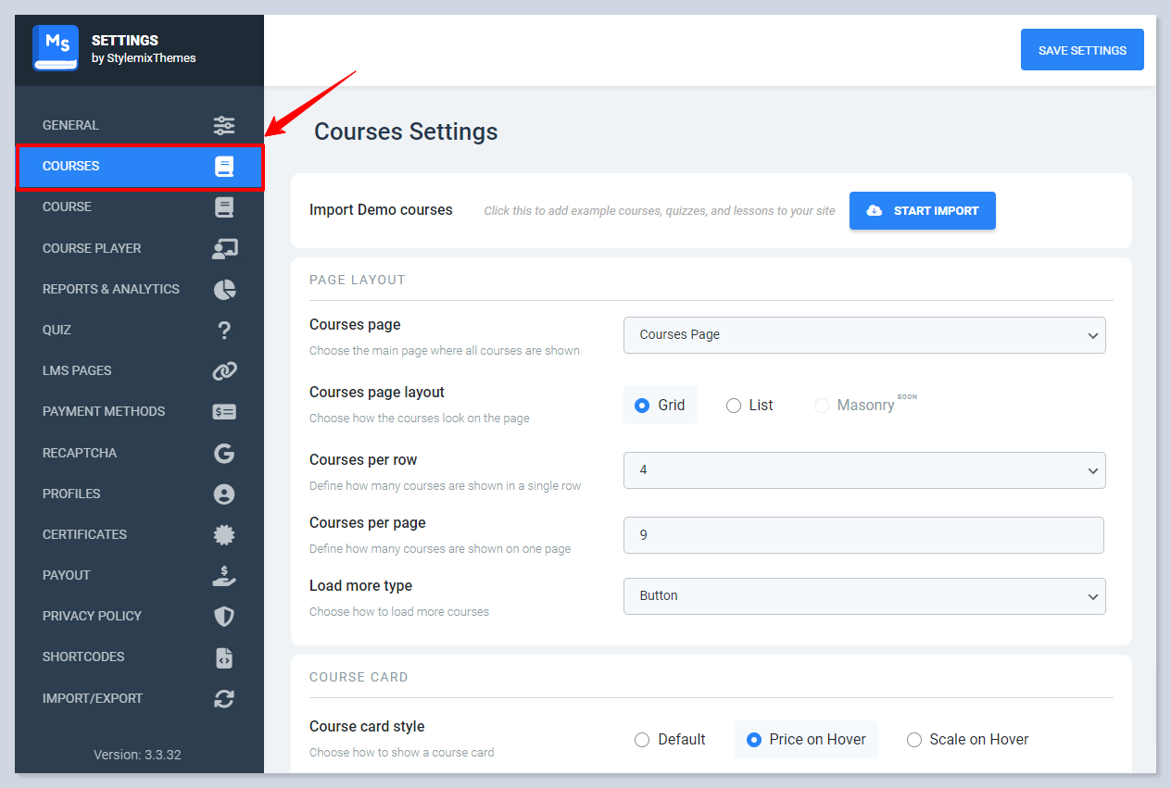Click the Quiz question mark icon

click(224, 330)
